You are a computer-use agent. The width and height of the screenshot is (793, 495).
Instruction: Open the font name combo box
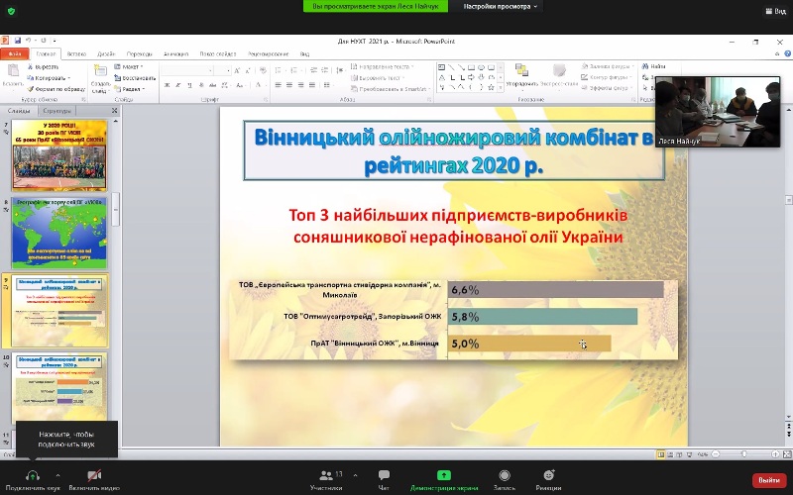pyautogui.click(x=186, y=70)
